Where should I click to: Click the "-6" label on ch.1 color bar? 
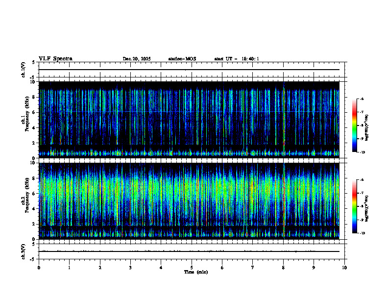coord(362,99)
